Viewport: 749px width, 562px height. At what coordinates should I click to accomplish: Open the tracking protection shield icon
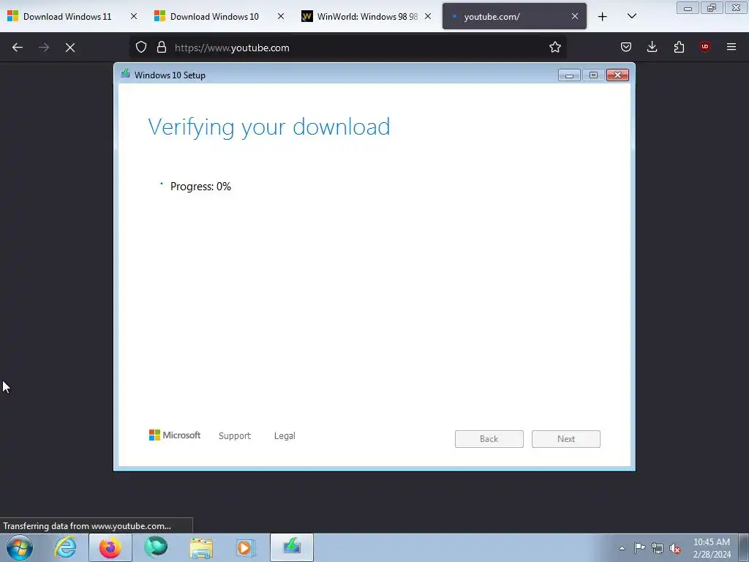tap(141, 47)
